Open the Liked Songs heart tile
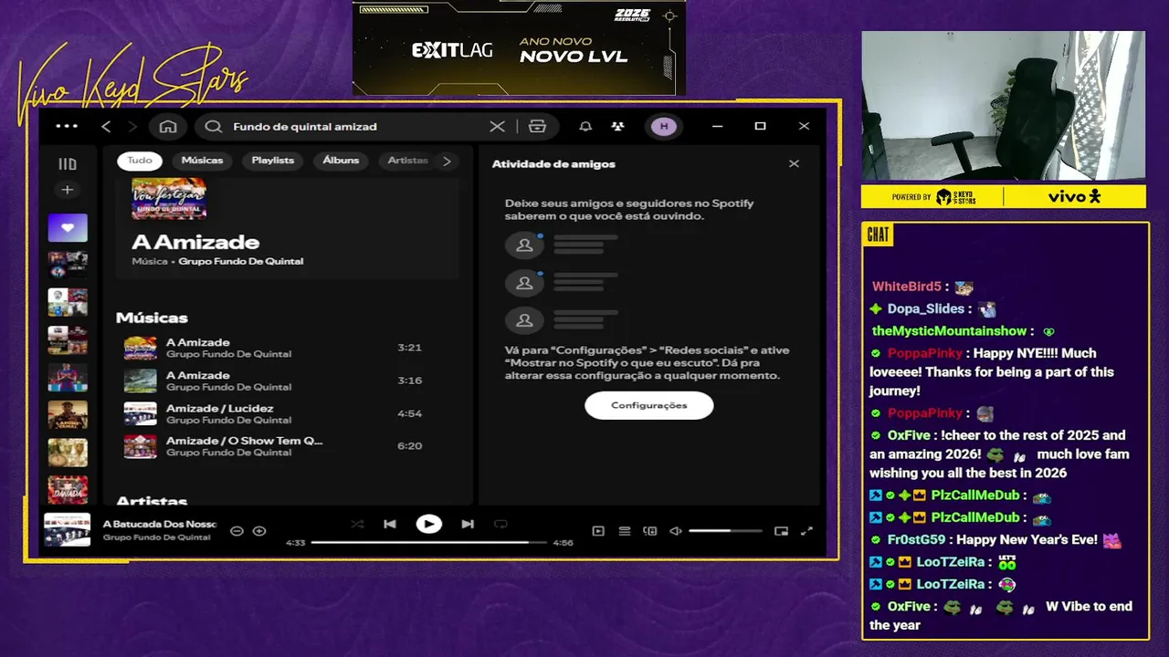 [68, 227]
